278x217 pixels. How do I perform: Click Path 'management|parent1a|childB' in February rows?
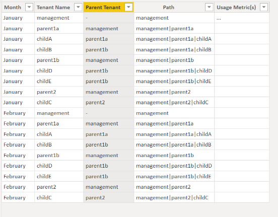174,144
